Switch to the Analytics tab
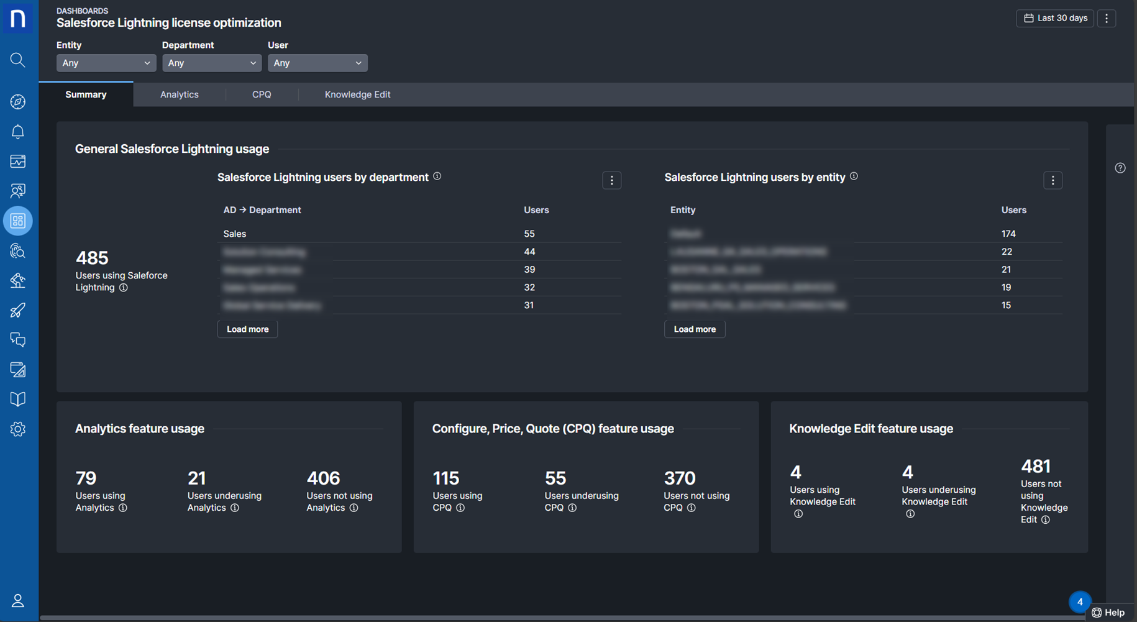The image size is (1137, 622). pos(180,94)
